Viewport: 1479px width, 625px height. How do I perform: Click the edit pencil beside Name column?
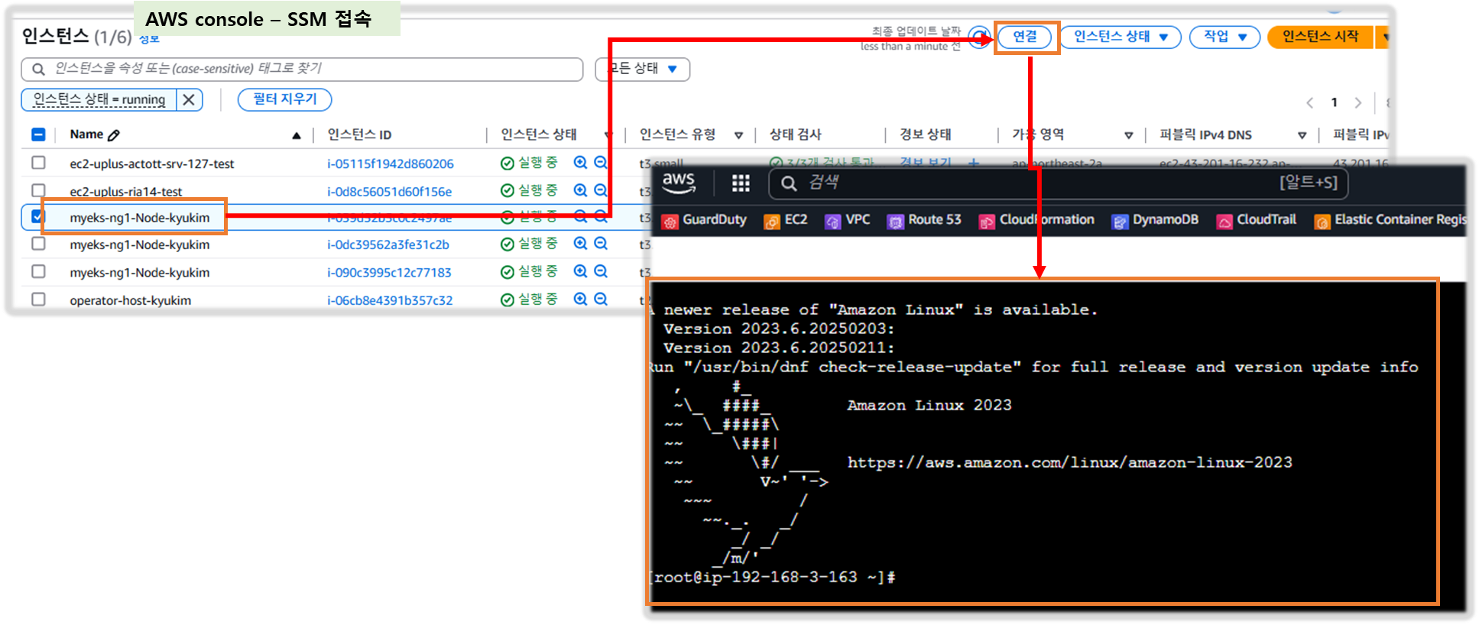[114, 135]
